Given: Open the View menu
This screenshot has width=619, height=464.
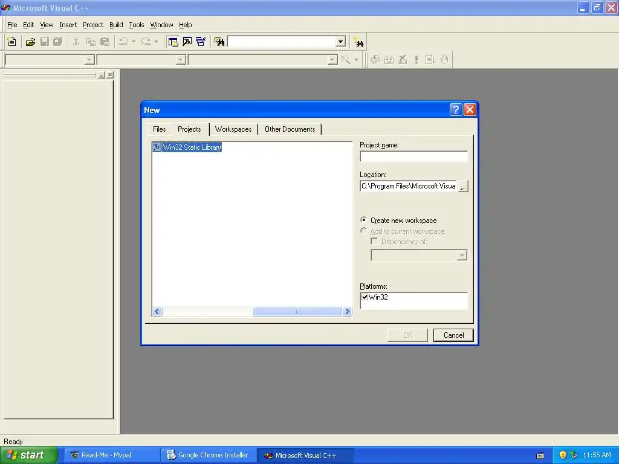Looking at the screenshot, I should [x=47, y=25].
